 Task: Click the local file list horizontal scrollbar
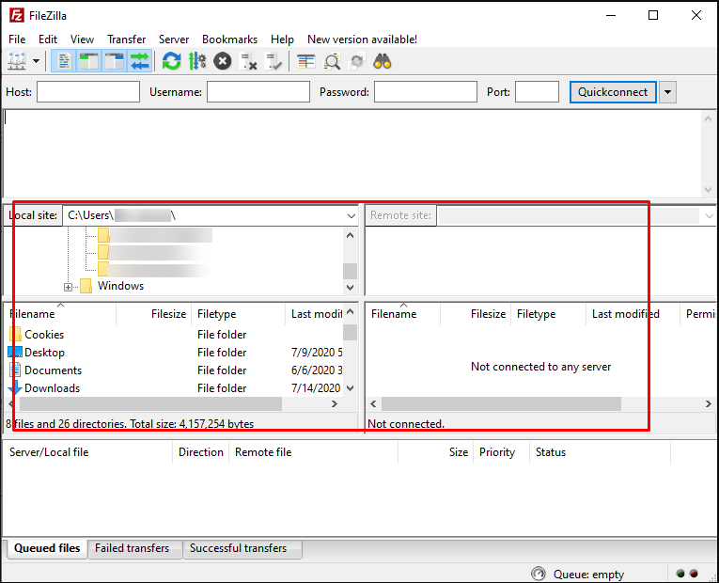tap(150, 404)
